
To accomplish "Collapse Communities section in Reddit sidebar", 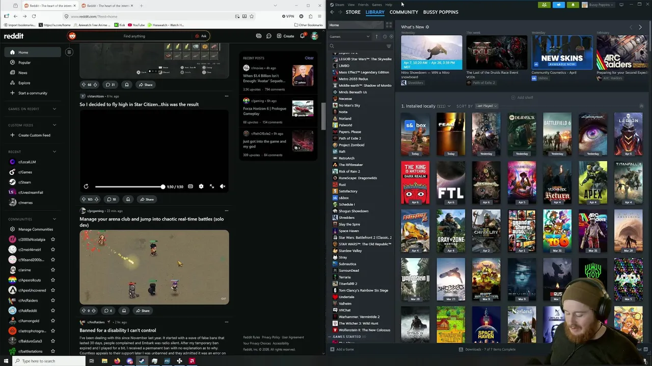I will point(55,219).
